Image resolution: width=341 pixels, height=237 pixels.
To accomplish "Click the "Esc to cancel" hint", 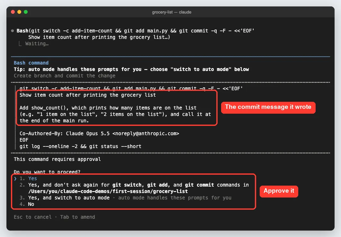I will point(32,217).
